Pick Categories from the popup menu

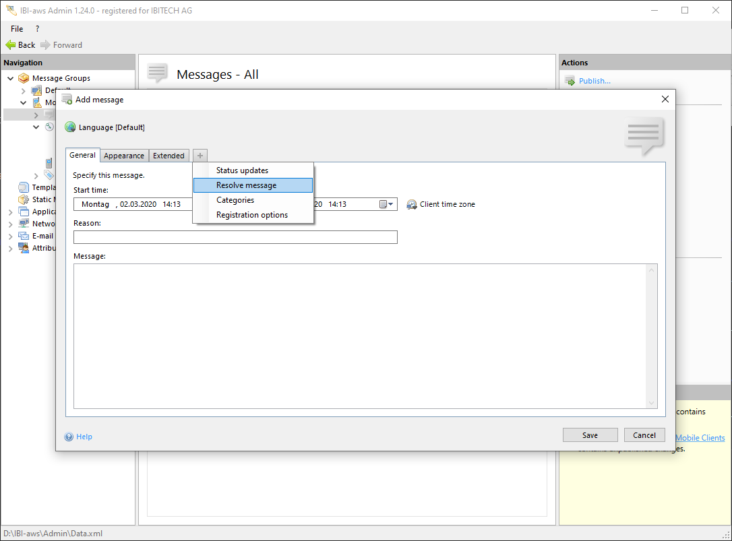click(235, 200)
